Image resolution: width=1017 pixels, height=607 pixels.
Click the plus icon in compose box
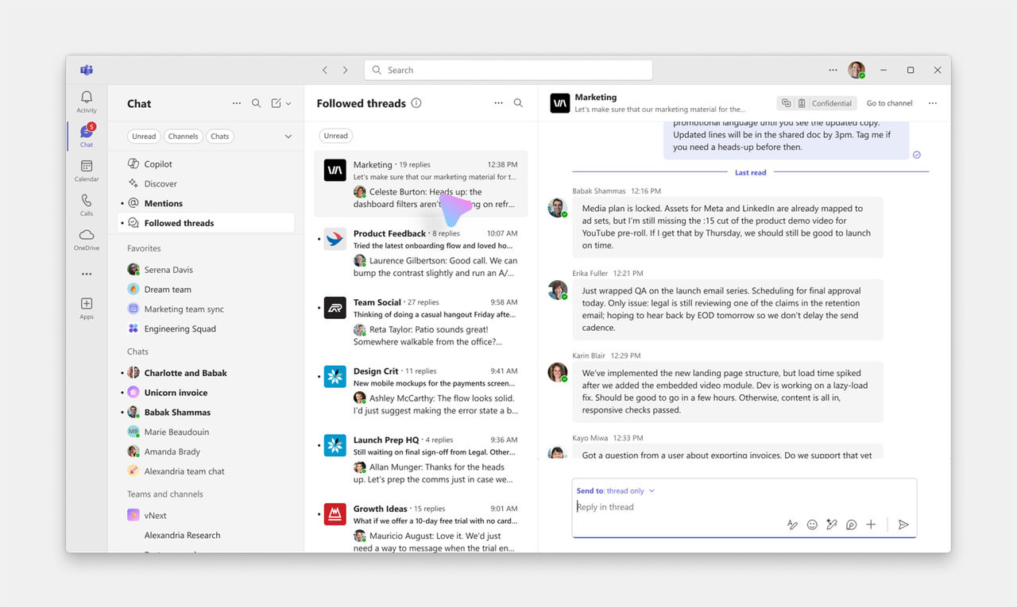click(871, 524)
